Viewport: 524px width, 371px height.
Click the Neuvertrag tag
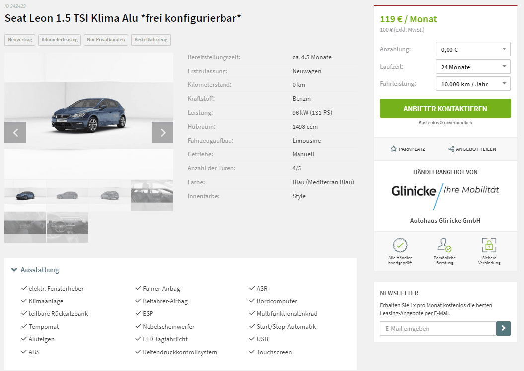[20, 40]
